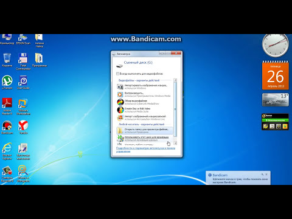Viewport: 292px width, 219px height.
Task: Select the Yandex browser shortcut
Action: point(23,127)
